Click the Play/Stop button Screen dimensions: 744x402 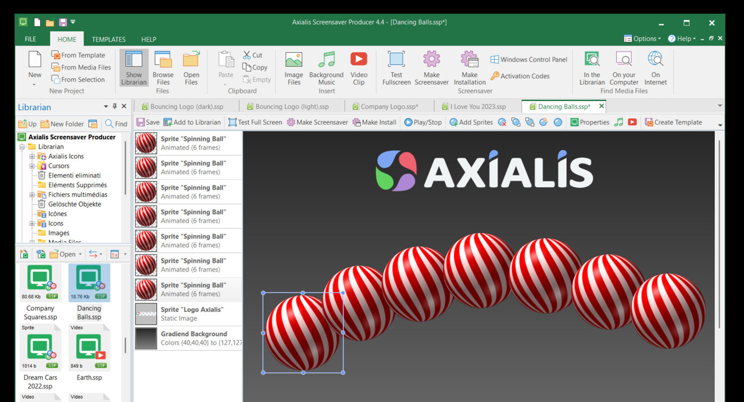point(423,122)
